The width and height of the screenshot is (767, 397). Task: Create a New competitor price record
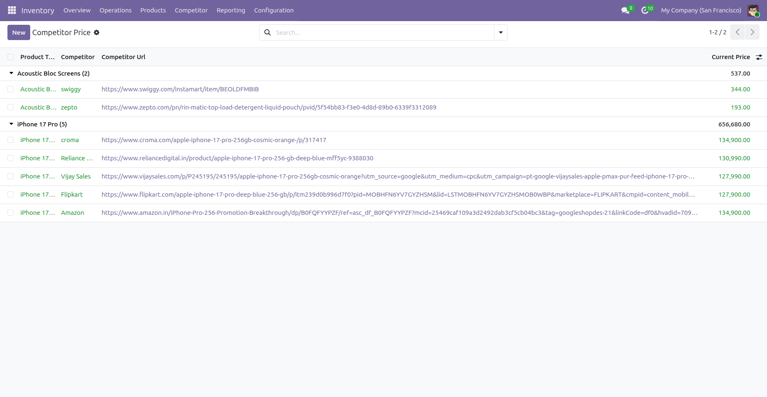click(19, 32)
